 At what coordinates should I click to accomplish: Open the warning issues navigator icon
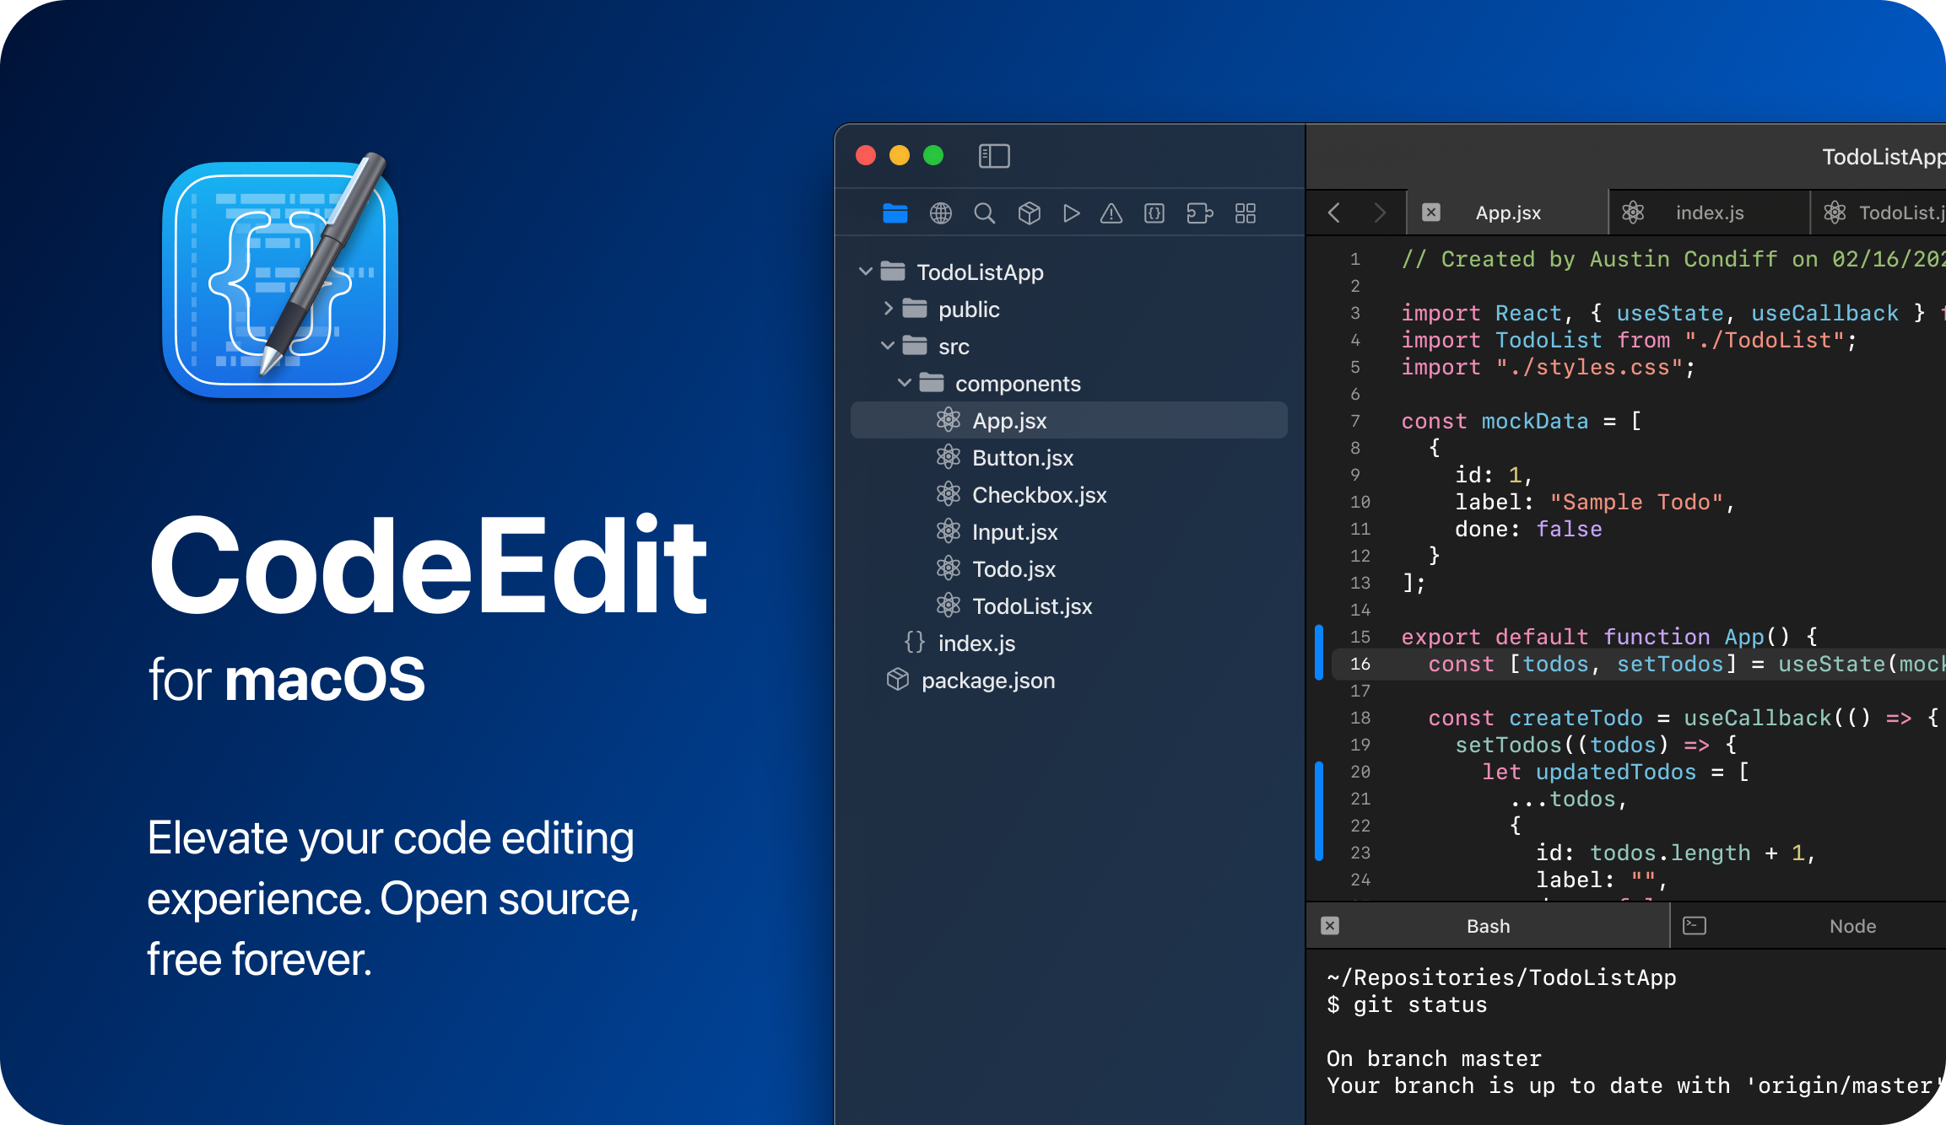(1111, 213)
